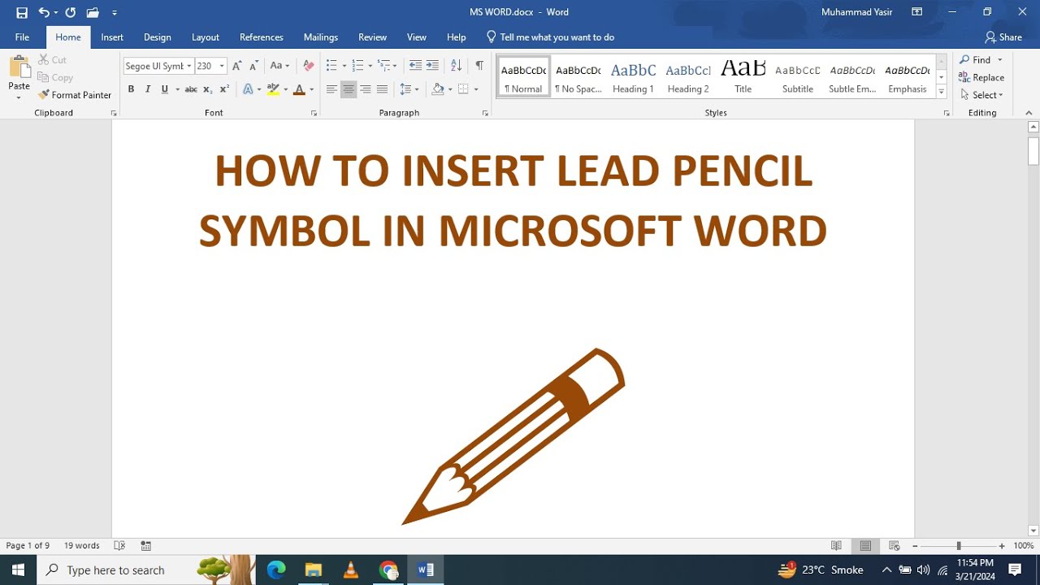Open the notification center
Viewport: 1040px width, 585px height.
(1015, 570)
